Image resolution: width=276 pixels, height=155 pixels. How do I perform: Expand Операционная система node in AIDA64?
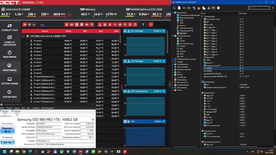[172, 59]
